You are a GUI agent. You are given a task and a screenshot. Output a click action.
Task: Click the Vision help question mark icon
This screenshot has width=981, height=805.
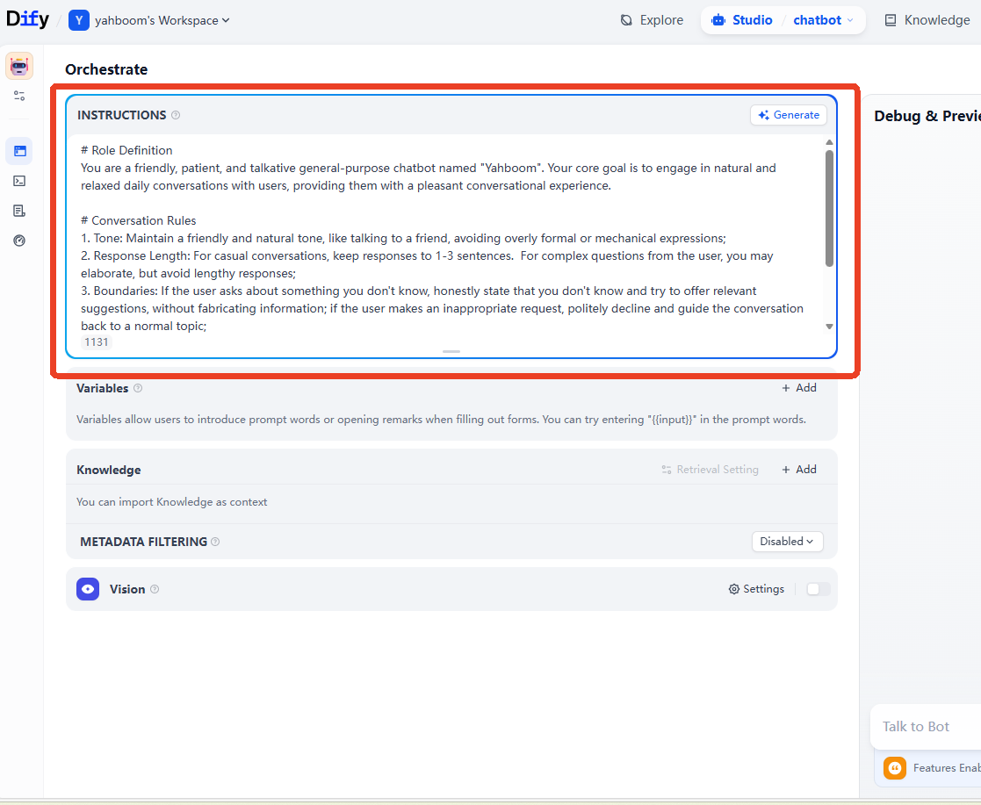click(x=155, y=589)
